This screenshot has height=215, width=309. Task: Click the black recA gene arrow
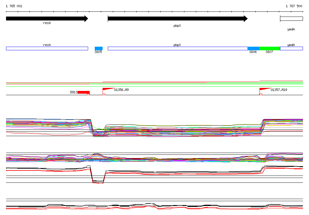click(47, 19)
